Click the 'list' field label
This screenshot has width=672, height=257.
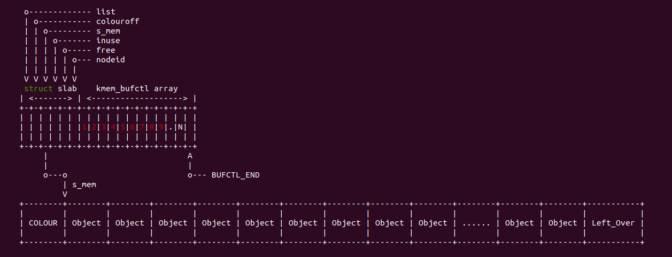[x=106, y=12]
